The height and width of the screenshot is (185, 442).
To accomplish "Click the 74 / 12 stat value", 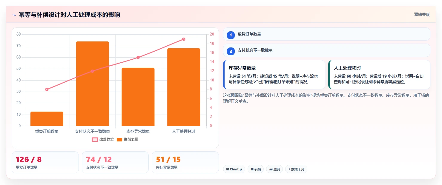I will click(x=99, y=160).
